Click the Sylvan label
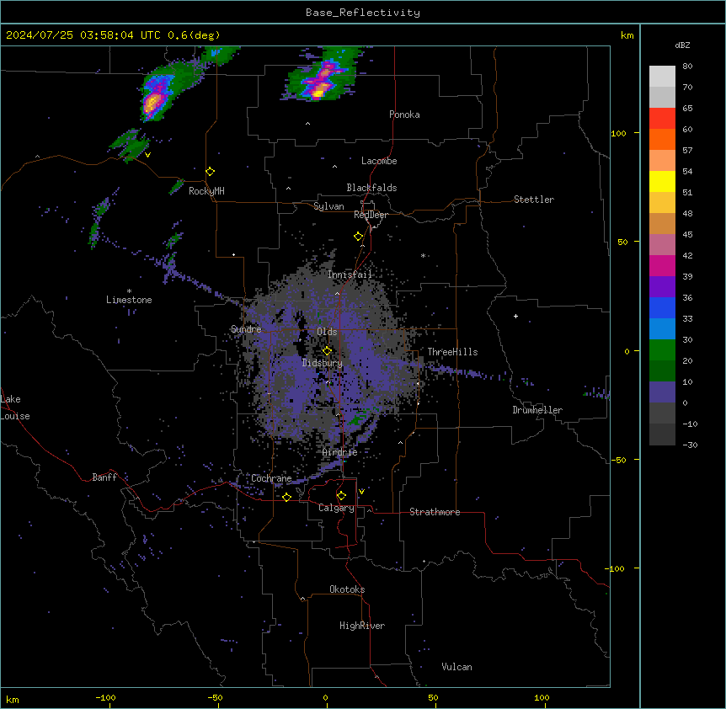726x709 pixels. (328, 206)
